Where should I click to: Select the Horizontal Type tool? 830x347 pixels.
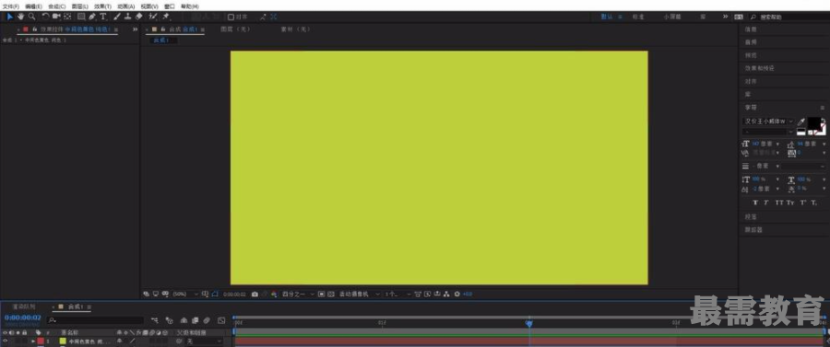pos(103,17)
